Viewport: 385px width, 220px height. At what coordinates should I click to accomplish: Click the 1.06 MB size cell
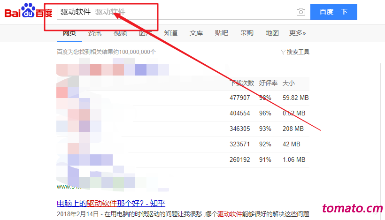294,159
